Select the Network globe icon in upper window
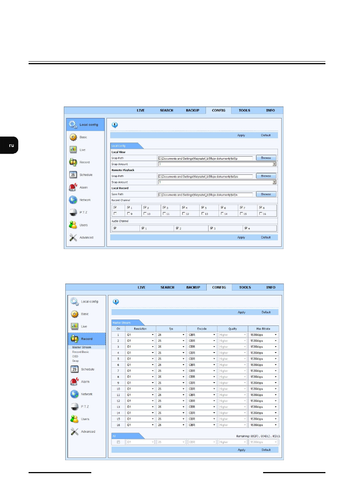Viewport: 354px width, 501px height. [73, 200]
